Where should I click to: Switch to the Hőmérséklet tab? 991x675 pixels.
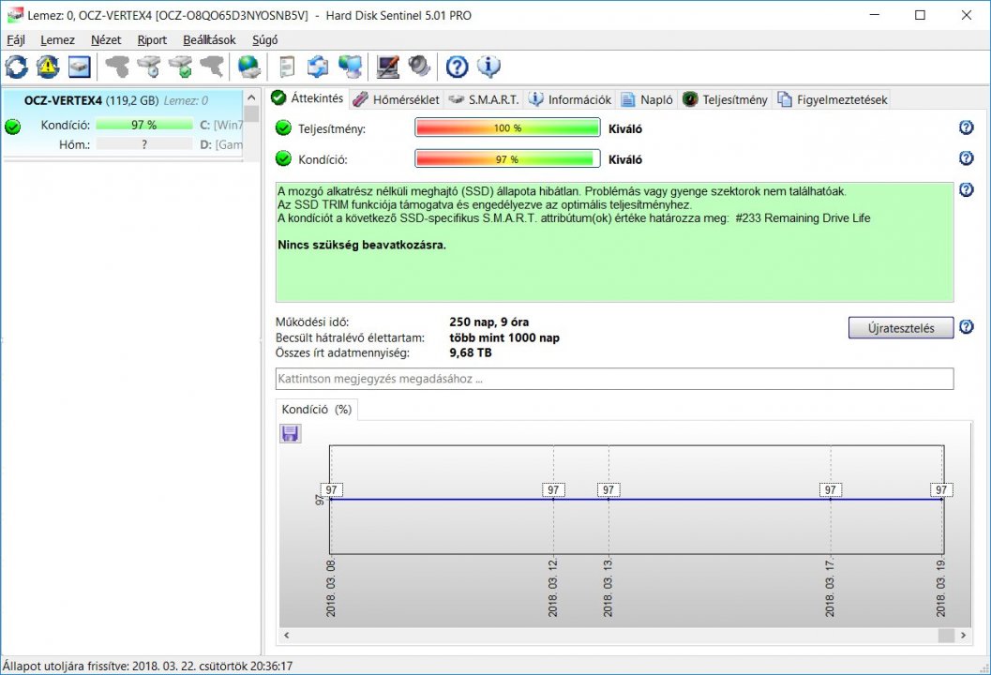coord(397,99)
